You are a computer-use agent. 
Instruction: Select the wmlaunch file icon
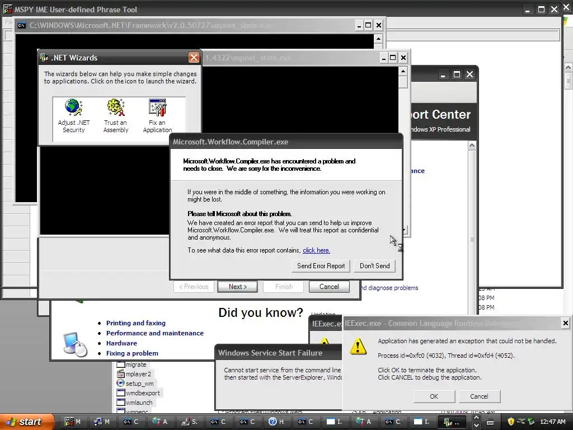pos(121,402)
